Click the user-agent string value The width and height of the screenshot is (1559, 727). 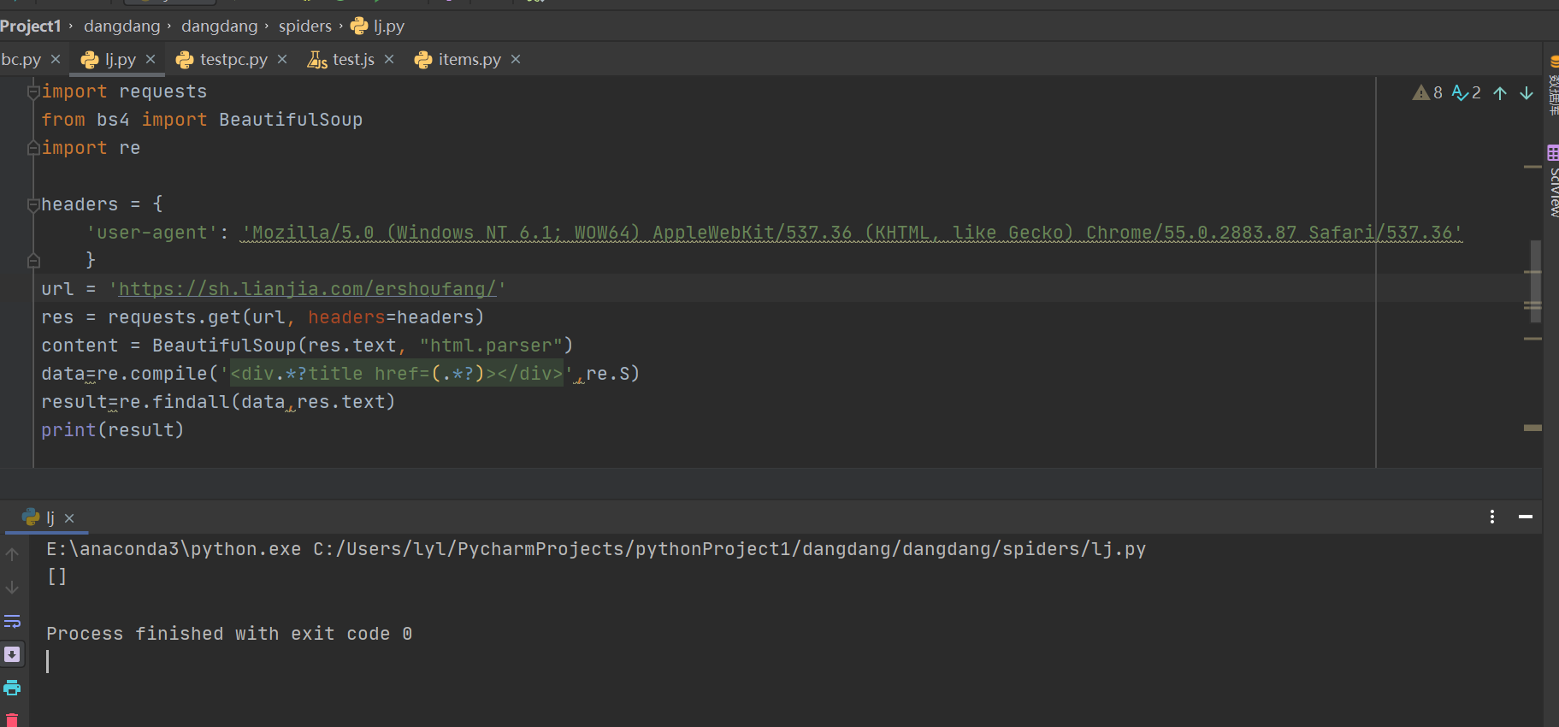tap(852, 233)
